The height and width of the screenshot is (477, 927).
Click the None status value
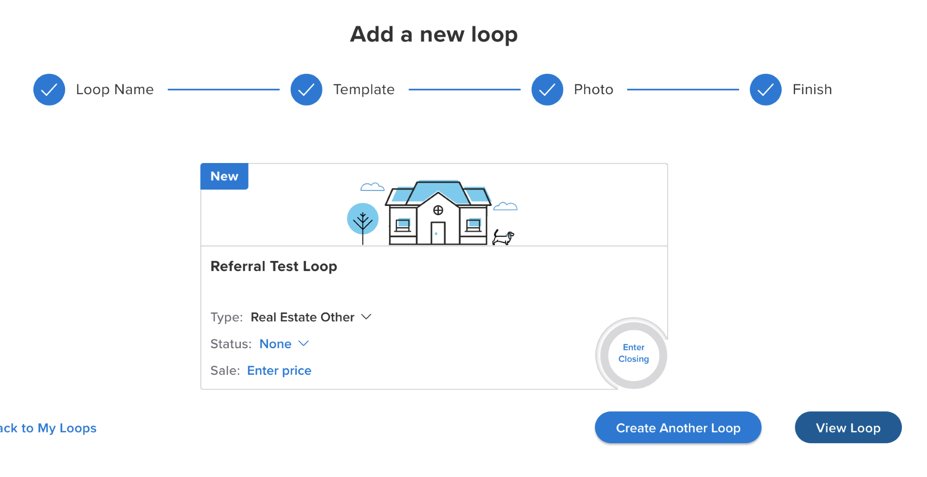275,344
